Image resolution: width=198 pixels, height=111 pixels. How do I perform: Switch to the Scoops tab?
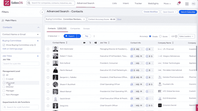coord(87,29)
